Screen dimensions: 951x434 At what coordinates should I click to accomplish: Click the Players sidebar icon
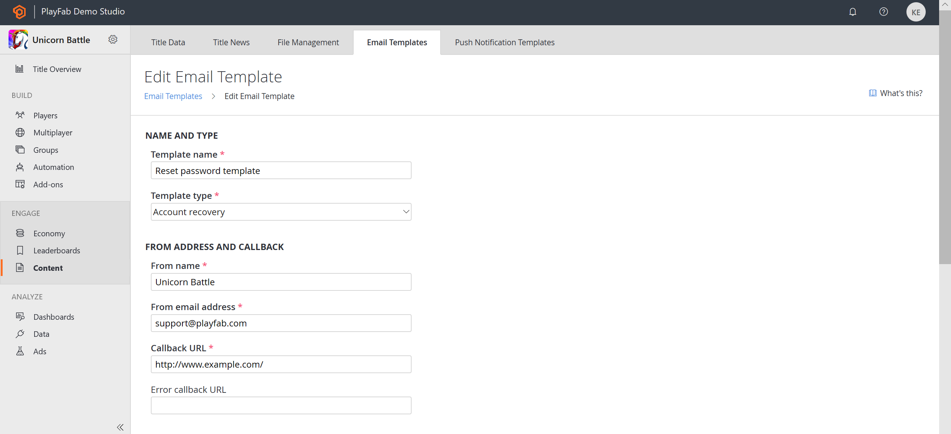click(20, 115)
